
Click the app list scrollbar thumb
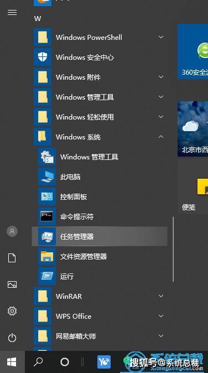click(173, 249)
